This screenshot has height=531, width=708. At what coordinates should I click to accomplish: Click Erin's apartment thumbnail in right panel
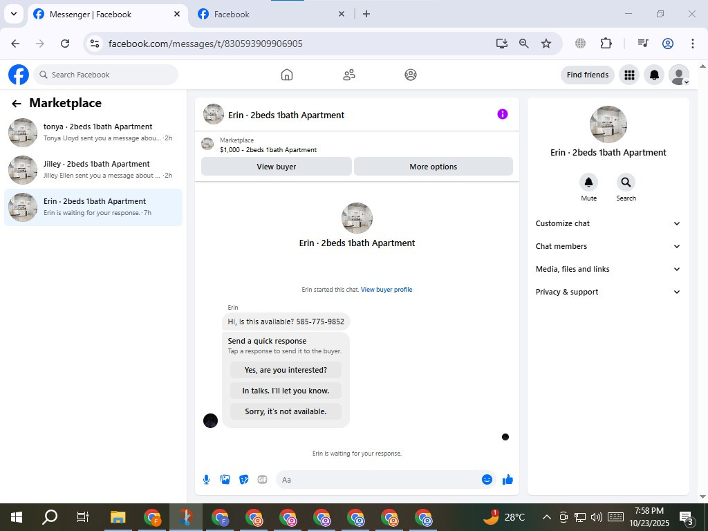(x=608, y=124)
